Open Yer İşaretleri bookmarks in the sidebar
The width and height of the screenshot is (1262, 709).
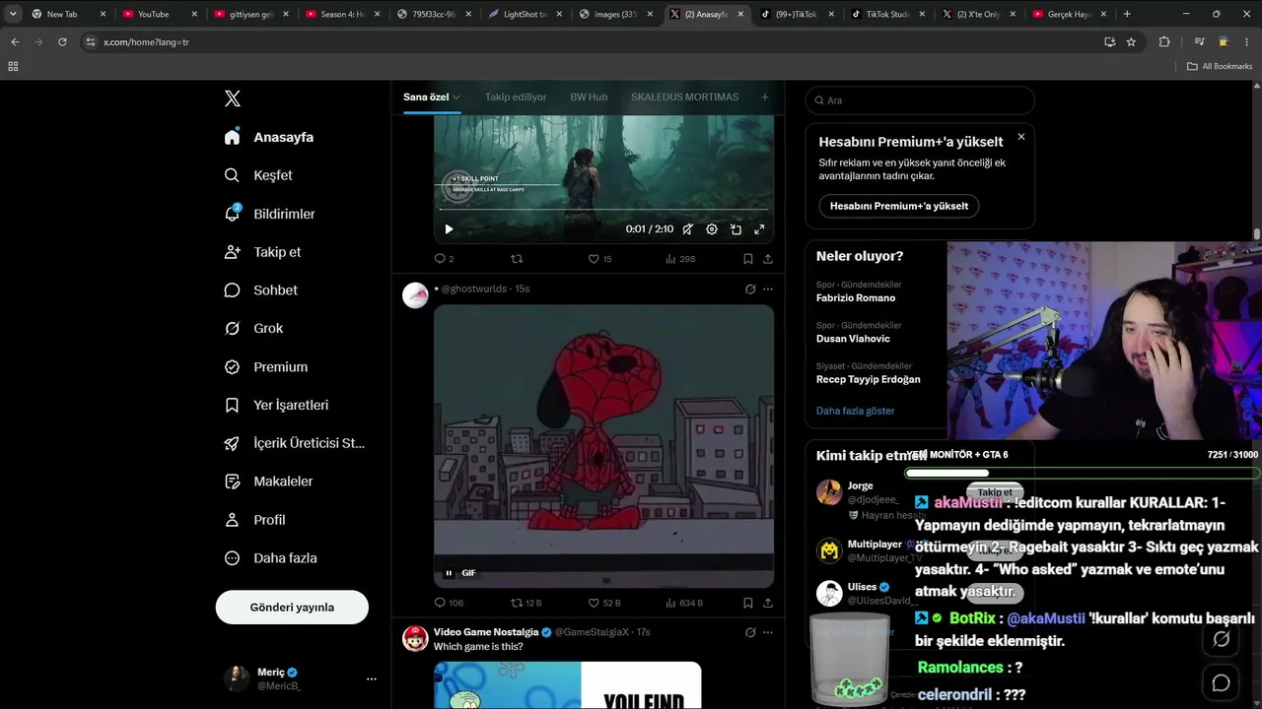pos(277,405)
